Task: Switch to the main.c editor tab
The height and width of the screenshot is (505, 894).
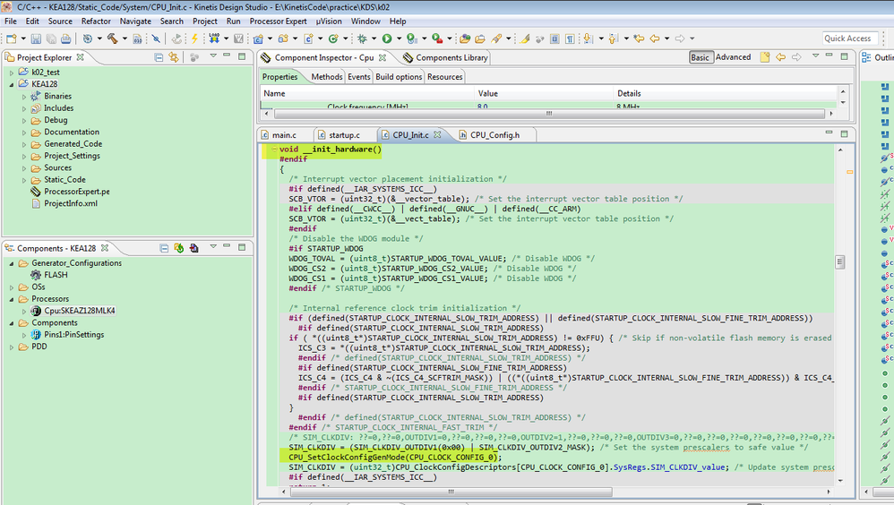Action: (x=283, y=135)
